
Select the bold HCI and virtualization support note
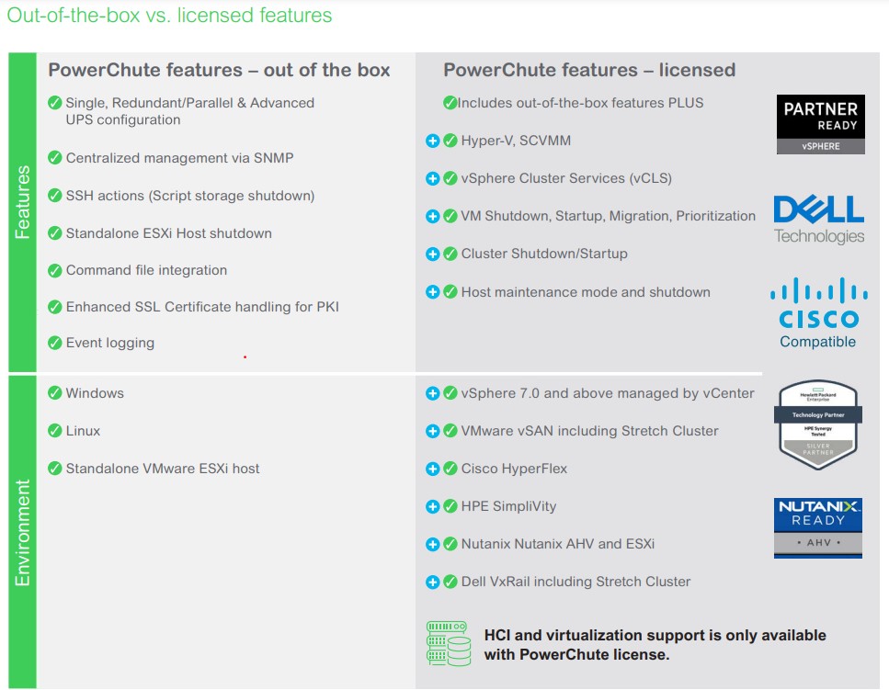(655, 645)
